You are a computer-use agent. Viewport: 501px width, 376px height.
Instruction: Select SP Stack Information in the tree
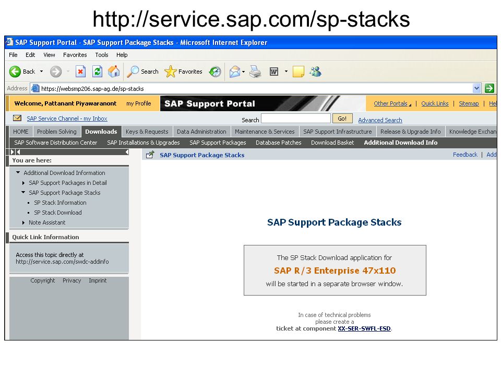(x=60, y=203)
